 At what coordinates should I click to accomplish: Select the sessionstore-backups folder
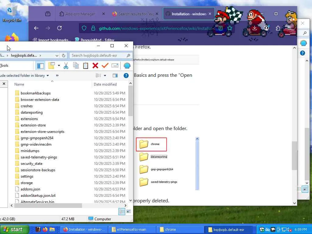[38, 170]
